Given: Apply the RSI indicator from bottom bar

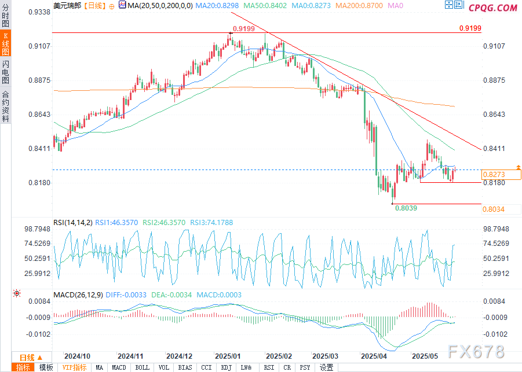Looking at the screenshot, I should coord(269,367).
